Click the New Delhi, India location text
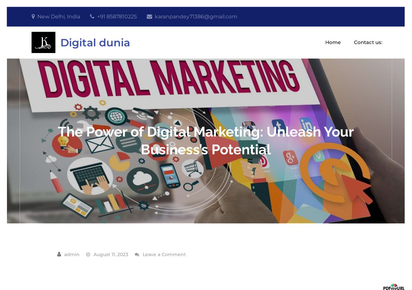This screenshot has width=412, height=290. coord(59,16)
